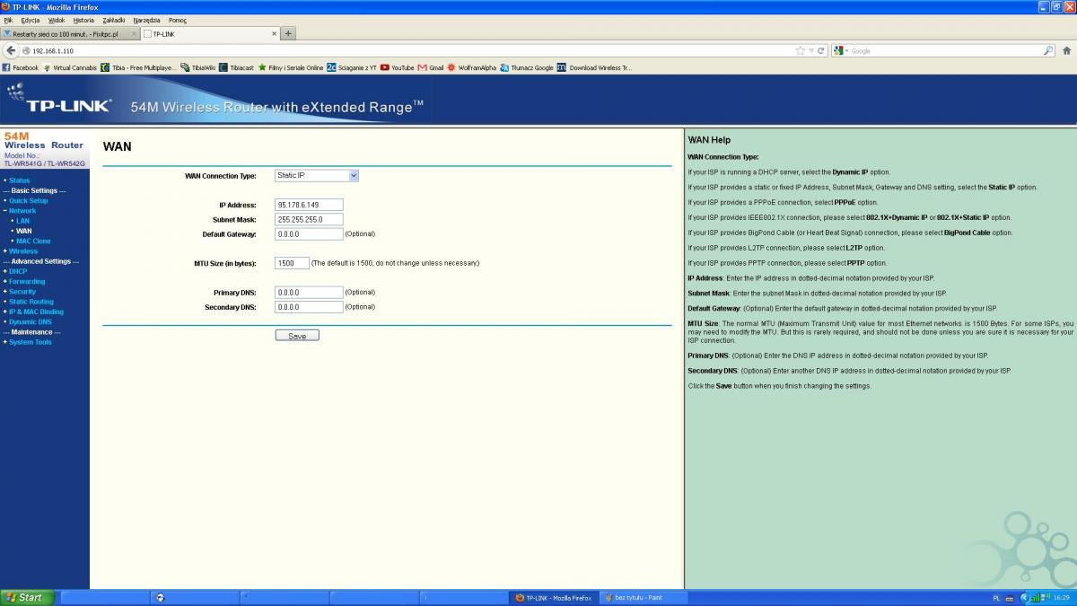The image size is (1077, 606).
Task: Click the Default Gateway input field
Action: coord(309,234)
